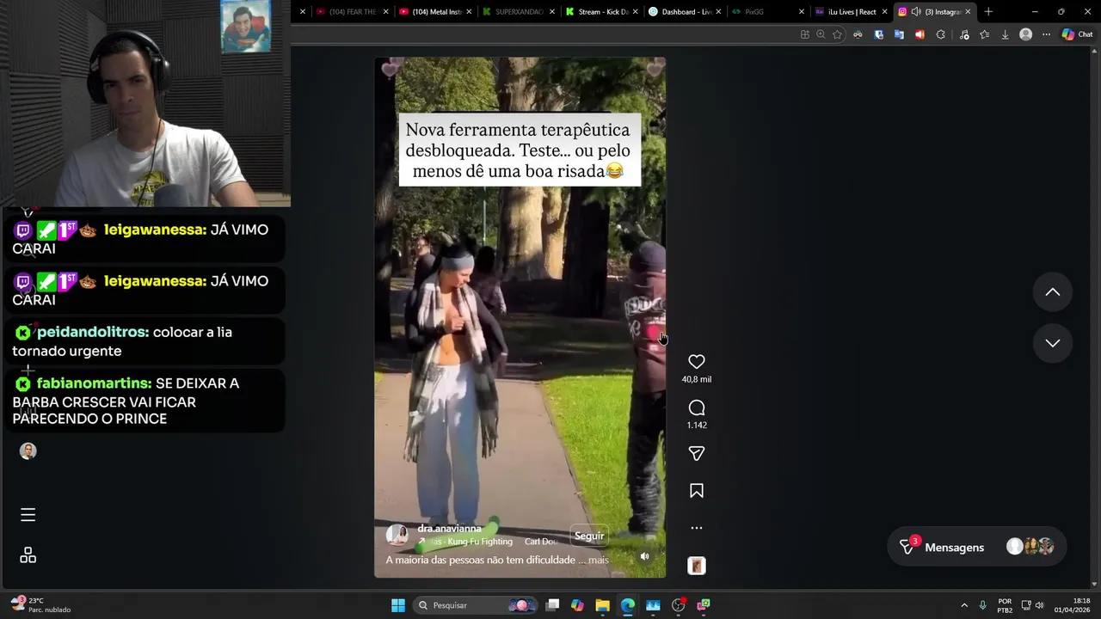1101x619 pixels.
Task: Like the reel with the heart icon
Action: 697,362
